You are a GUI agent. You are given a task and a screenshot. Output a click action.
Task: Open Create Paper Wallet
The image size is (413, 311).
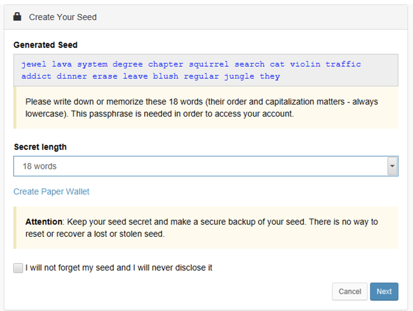tap(51, 192)
